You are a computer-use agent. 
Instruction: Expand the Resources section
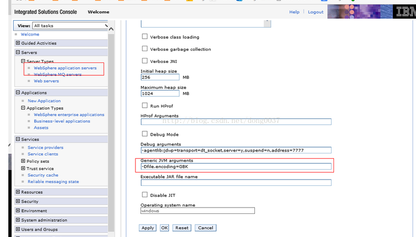click(x=18, y=192)
